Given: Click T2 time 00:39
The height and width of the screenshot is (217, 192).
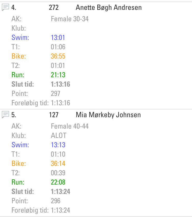Looking at the screenshot, I should coord(58,173).
